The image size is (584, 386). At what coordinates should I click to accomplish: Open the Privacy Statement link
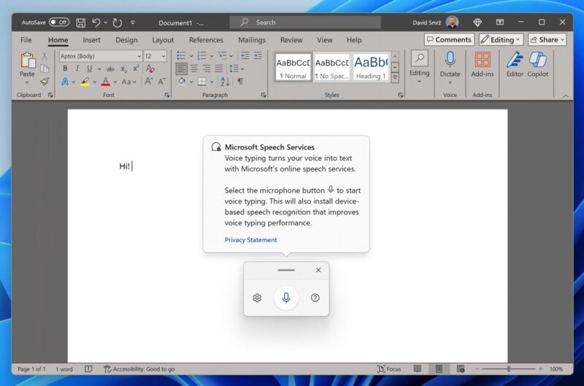[x=250, y=240]
